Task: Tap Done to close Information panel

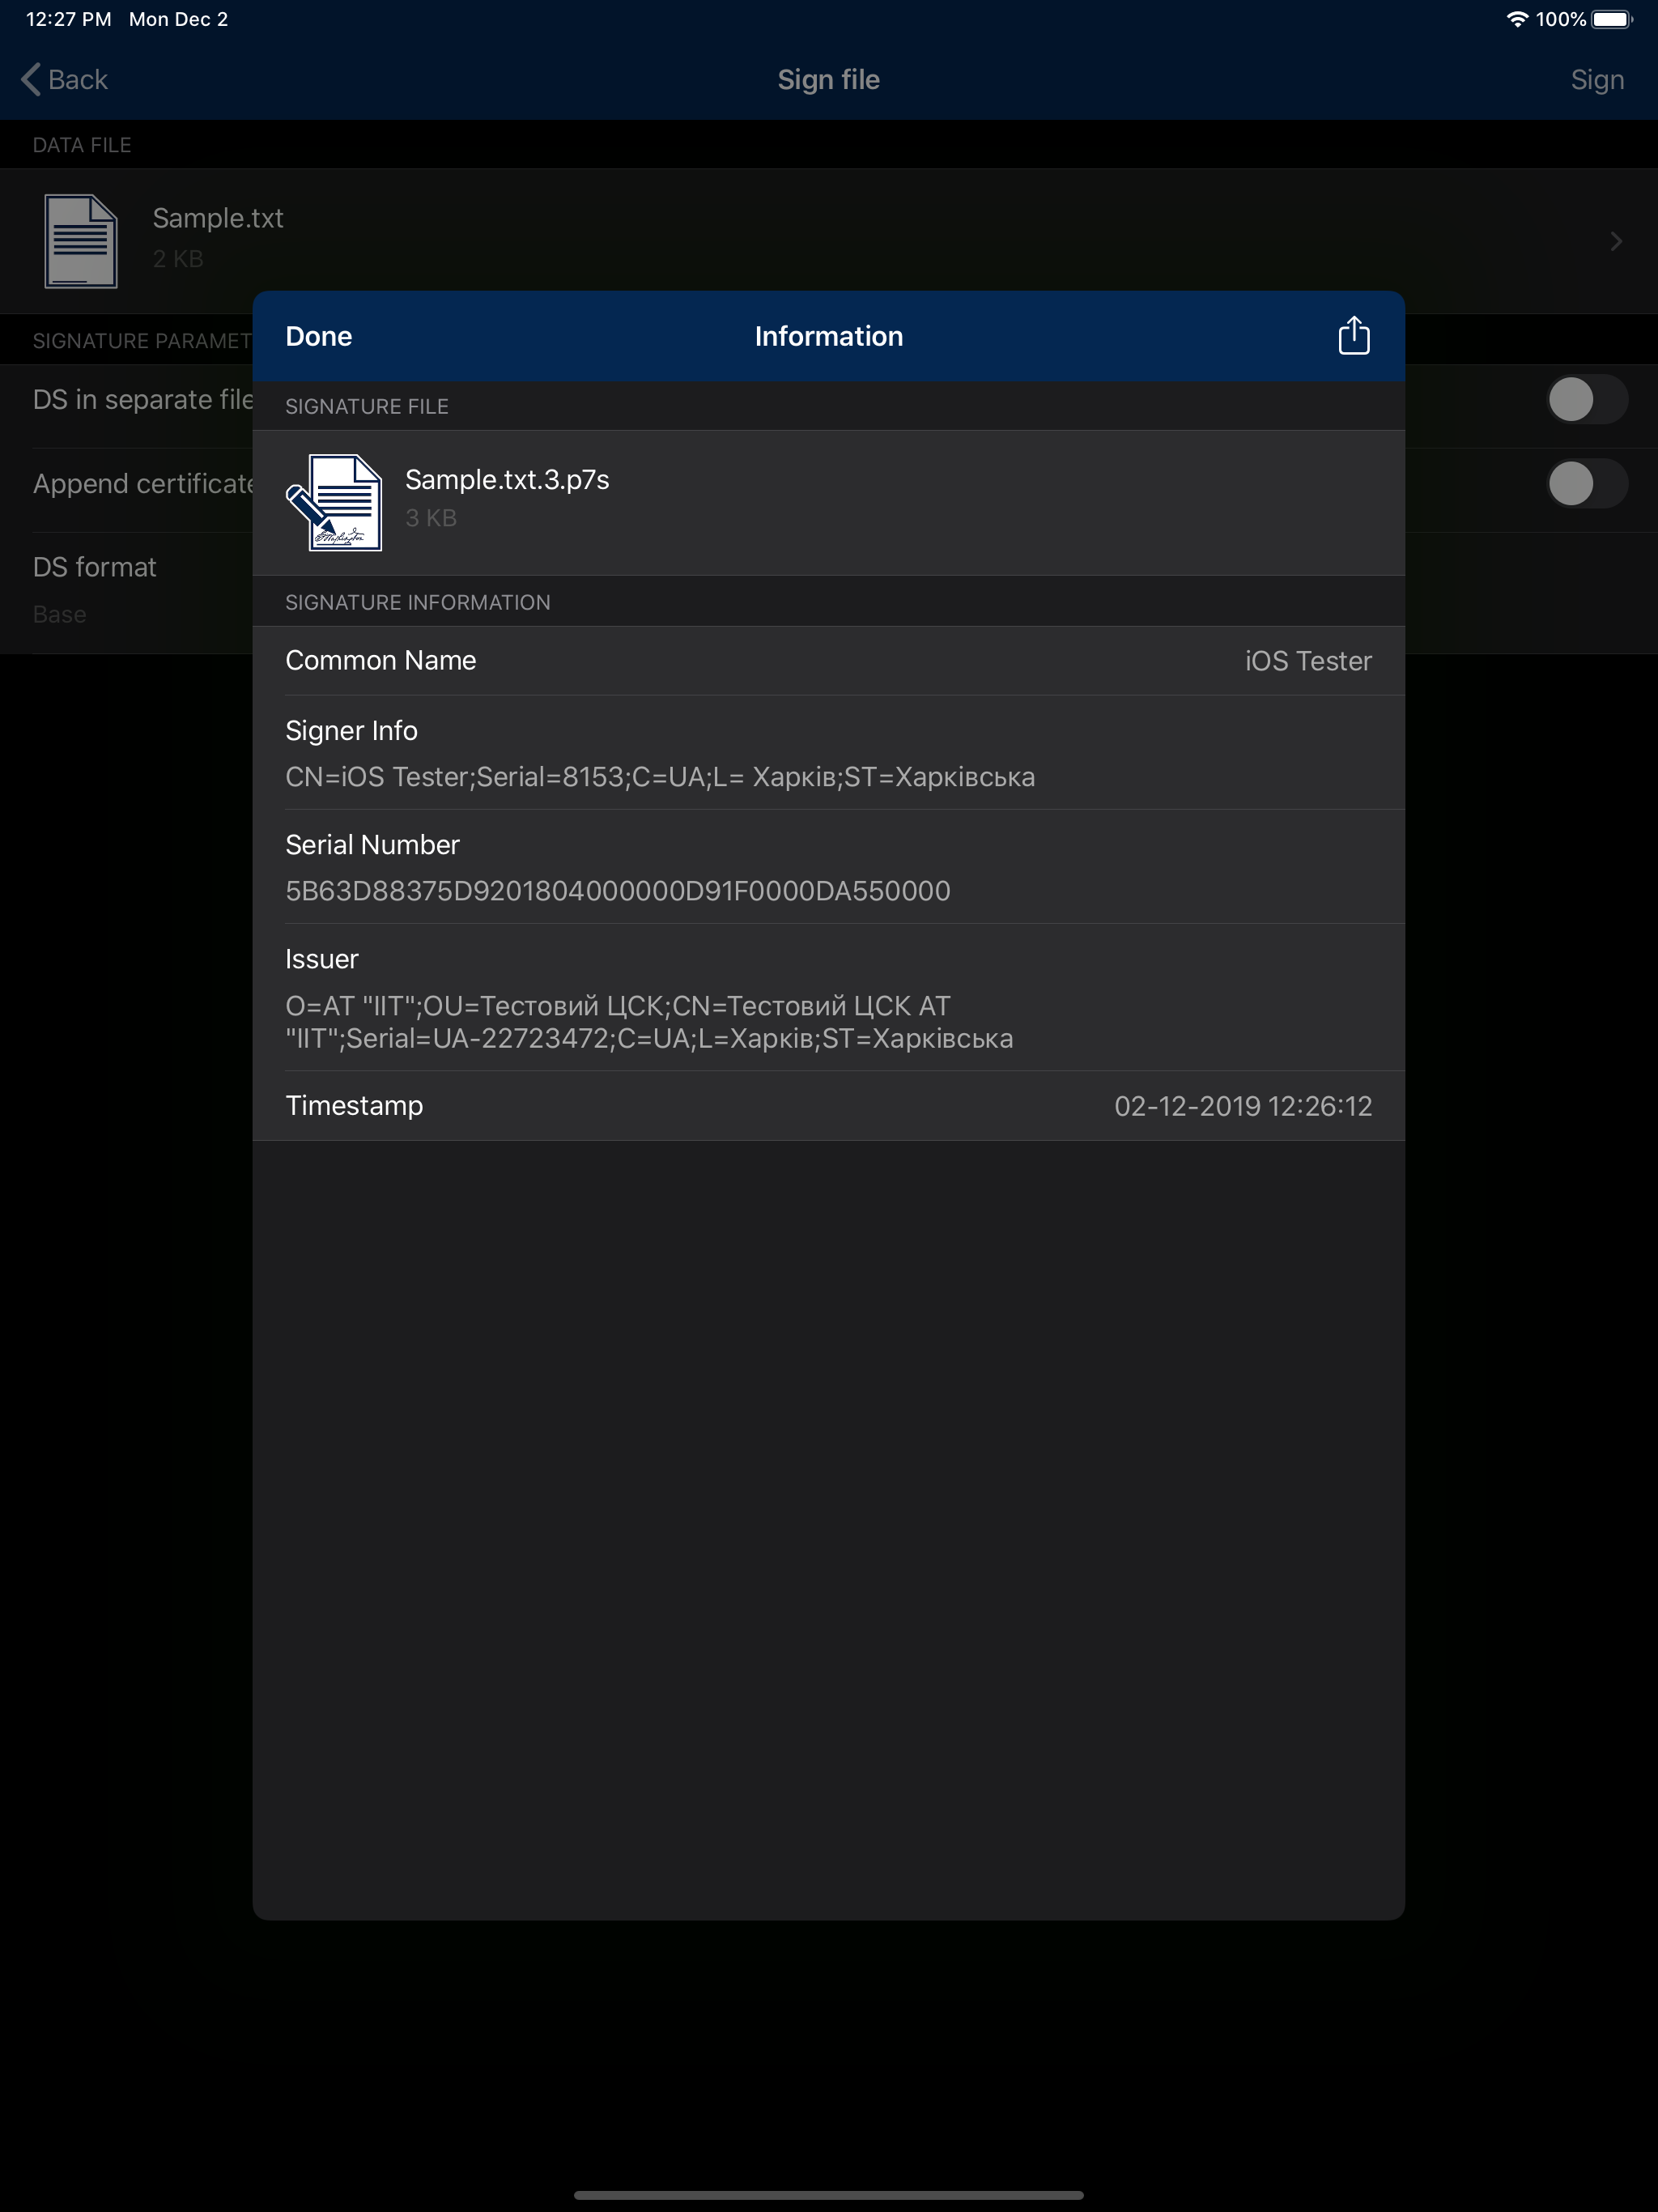Action: [x=319, y=337]
